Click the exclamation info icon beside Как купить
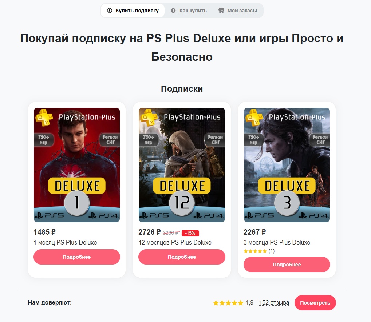This screenshot has width=371, height=322. pyautogui.click(x=173, y=11)
